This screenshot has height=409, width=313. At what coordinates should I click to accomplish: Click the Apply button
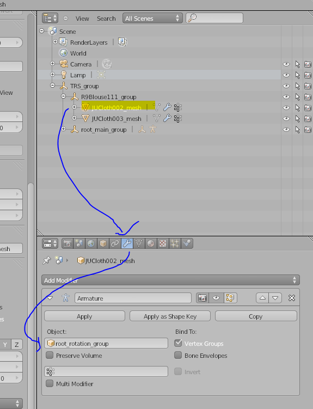84,316
